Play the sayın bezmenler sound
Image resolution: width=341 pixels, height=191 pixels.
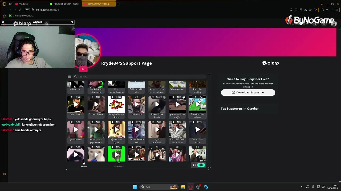click(x=157, y=129)
